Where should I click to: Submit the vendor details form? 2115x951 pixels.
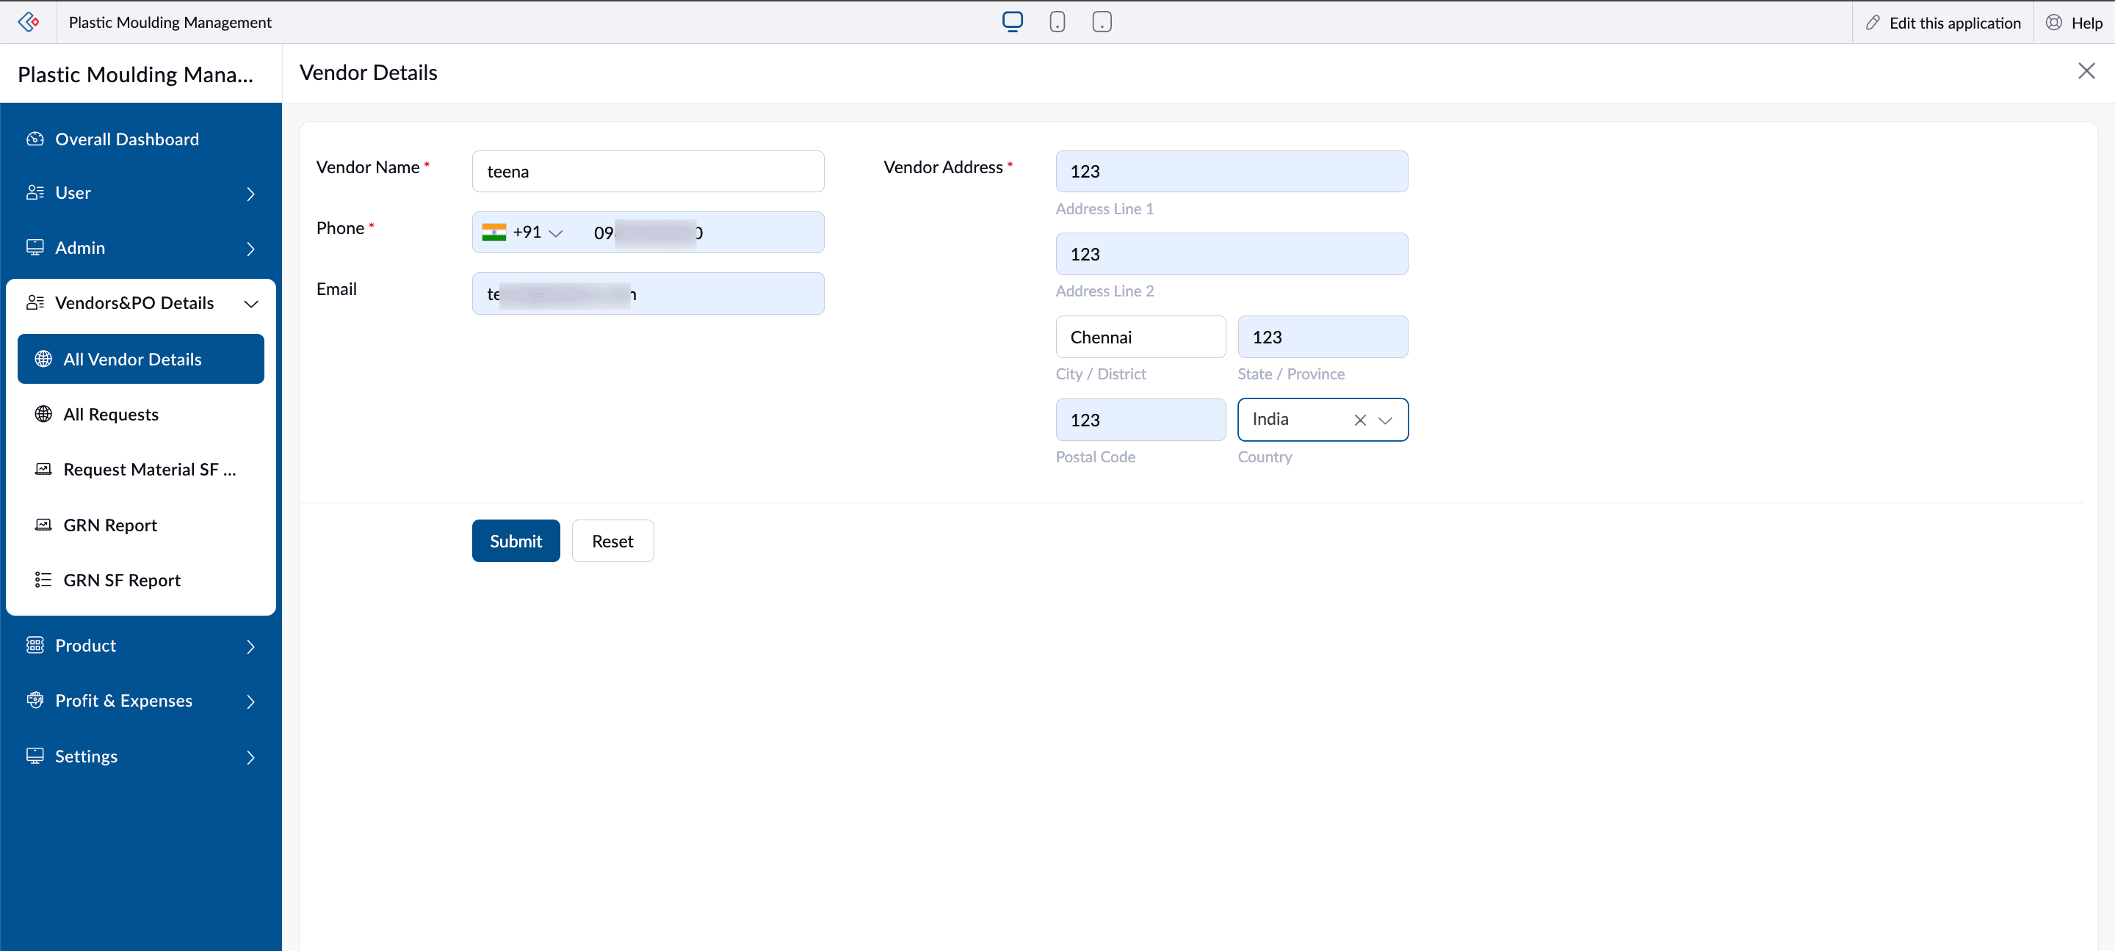tap(516, 541)
